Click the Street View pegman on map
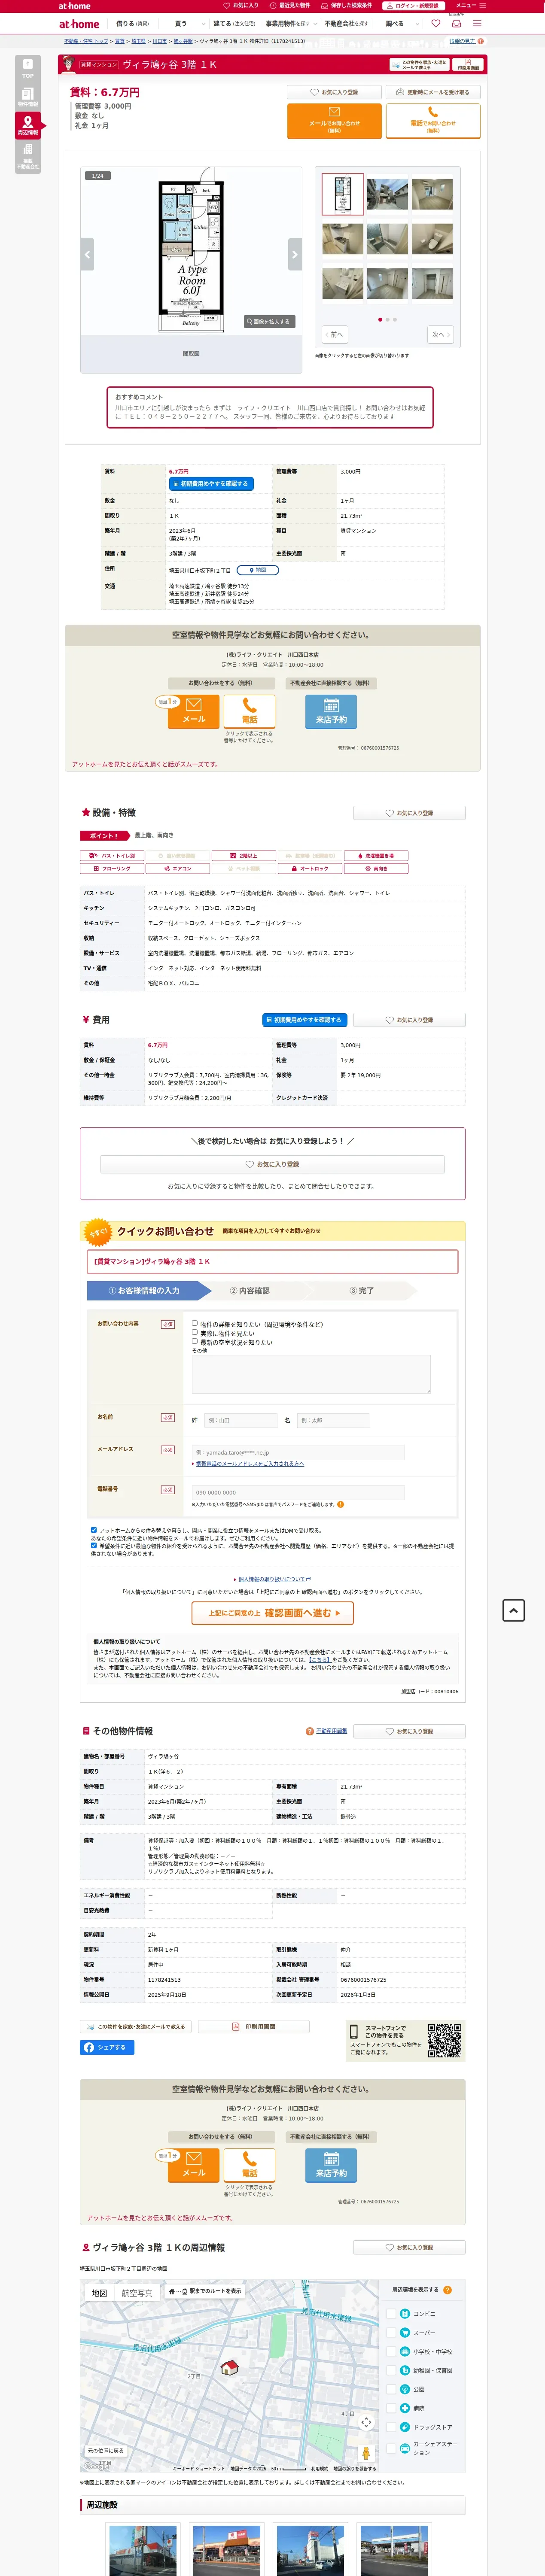The width and height of the screenshot is (545, 2576). coord(366,2453)
